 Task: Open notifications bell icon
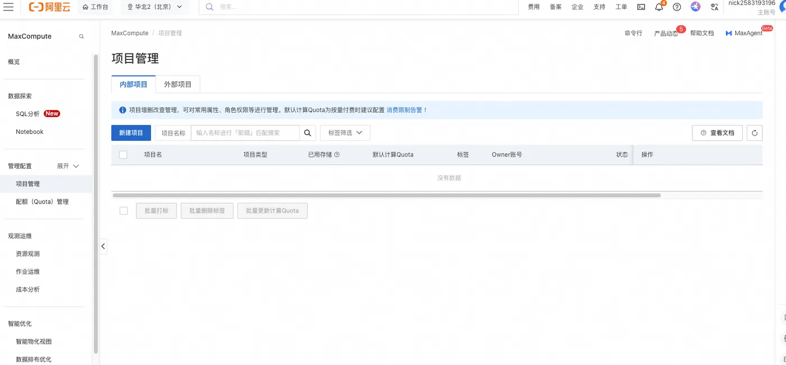(x=659, y=7)
